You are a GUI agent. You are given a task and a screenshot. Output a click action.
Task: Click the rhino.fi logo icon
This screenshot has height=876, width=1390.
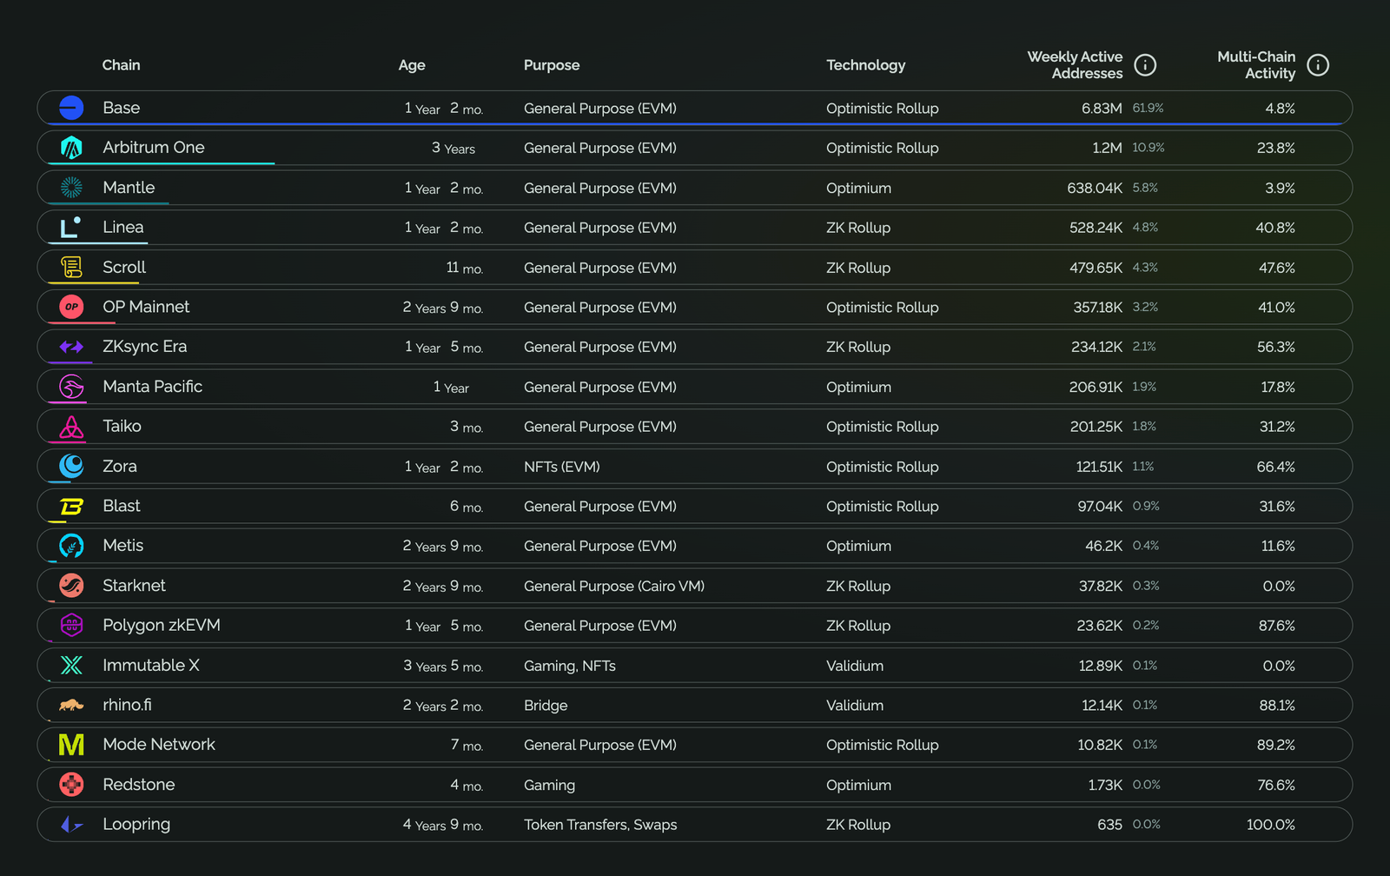(71, 705)
